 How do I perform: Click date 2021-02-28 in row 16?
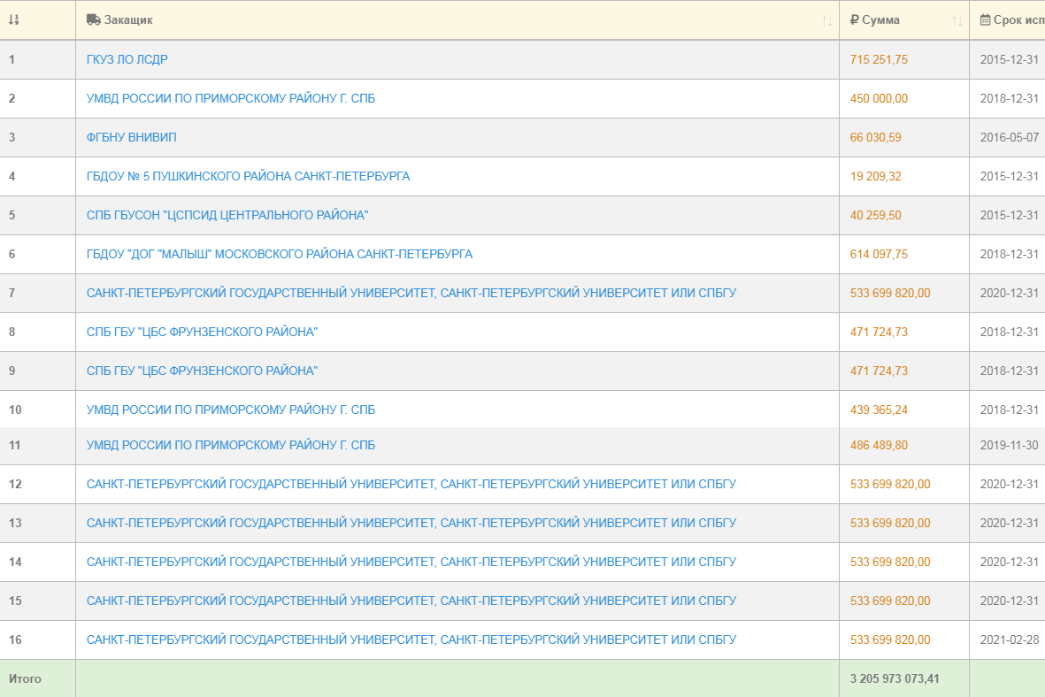(x=1009, y=640)
